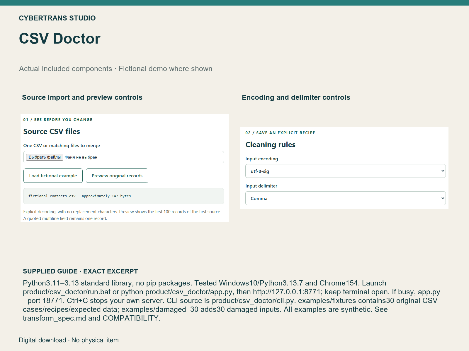Image resolution: width=469 pixels, height=351 pixels.
Task: Click 'Encoding and delimiter controls' heading
Action: coord(296,97)
